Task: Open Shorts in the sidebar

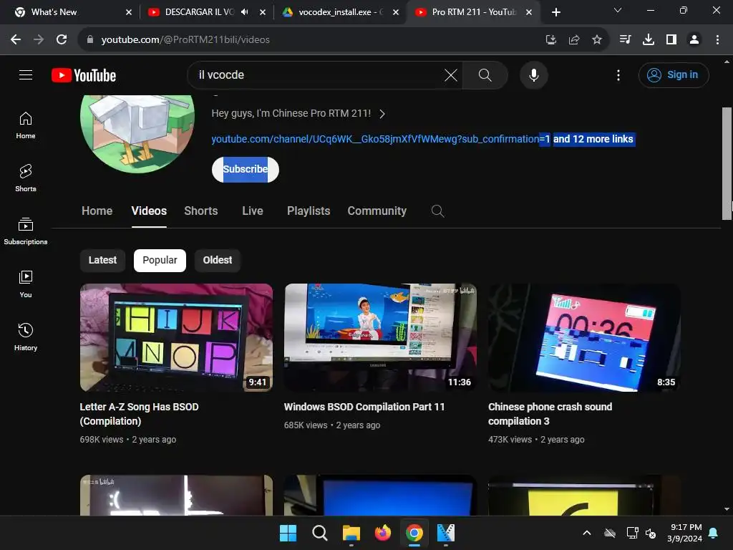Action: coord(26,178)
